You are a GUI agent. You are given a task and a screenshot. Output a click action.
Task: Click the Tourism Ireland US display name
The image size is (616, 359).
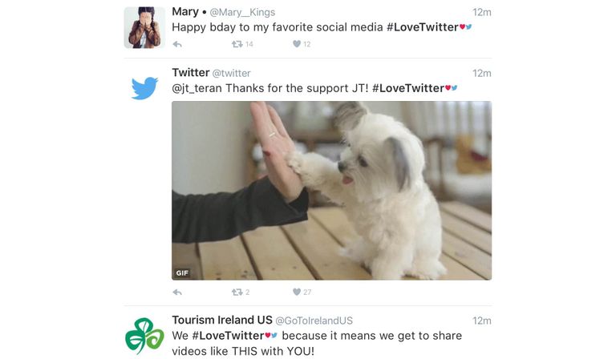pyautogui.click(x=222, y=321)
